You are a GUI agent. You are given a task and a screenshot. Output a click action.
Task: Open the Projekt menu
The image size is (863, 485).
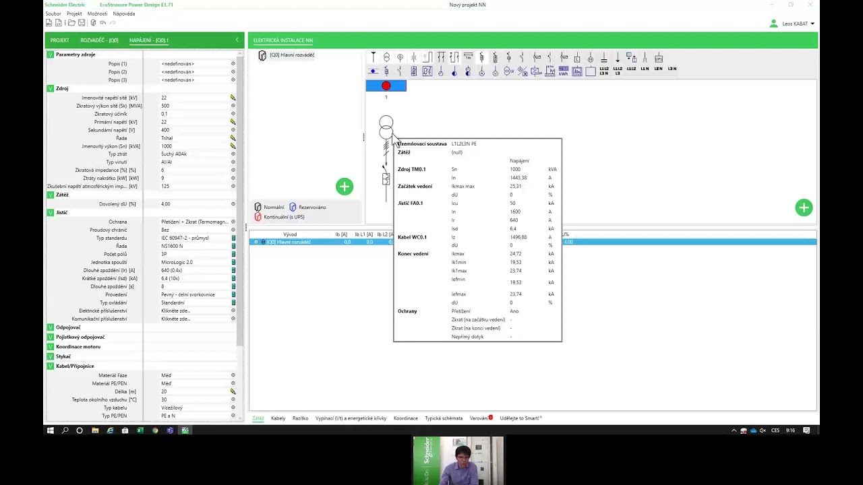(74, 13)
